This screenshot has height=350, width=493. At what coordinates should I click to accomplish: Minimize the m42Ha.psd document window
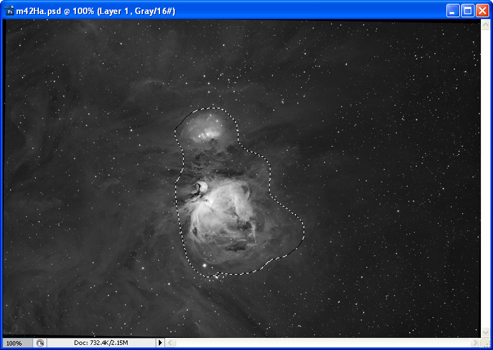(x=452, y=11)
